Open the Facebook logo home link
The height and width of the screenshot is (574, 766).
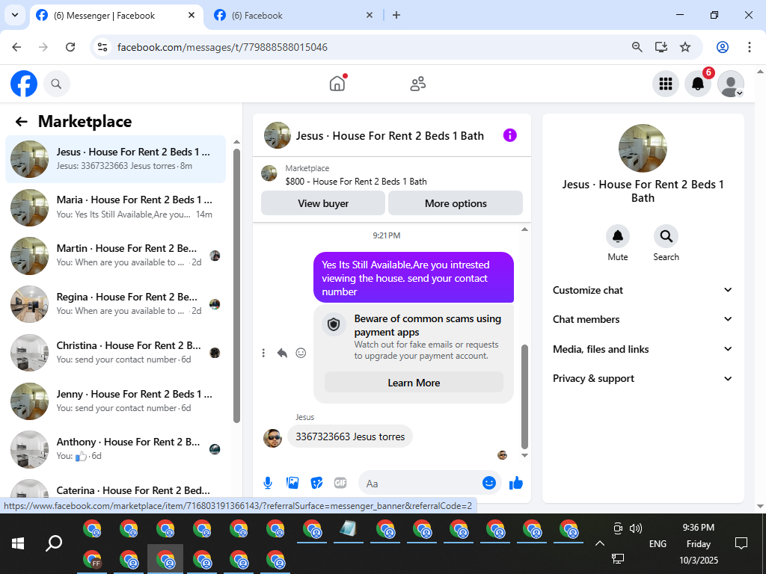[x=24, y=84]
